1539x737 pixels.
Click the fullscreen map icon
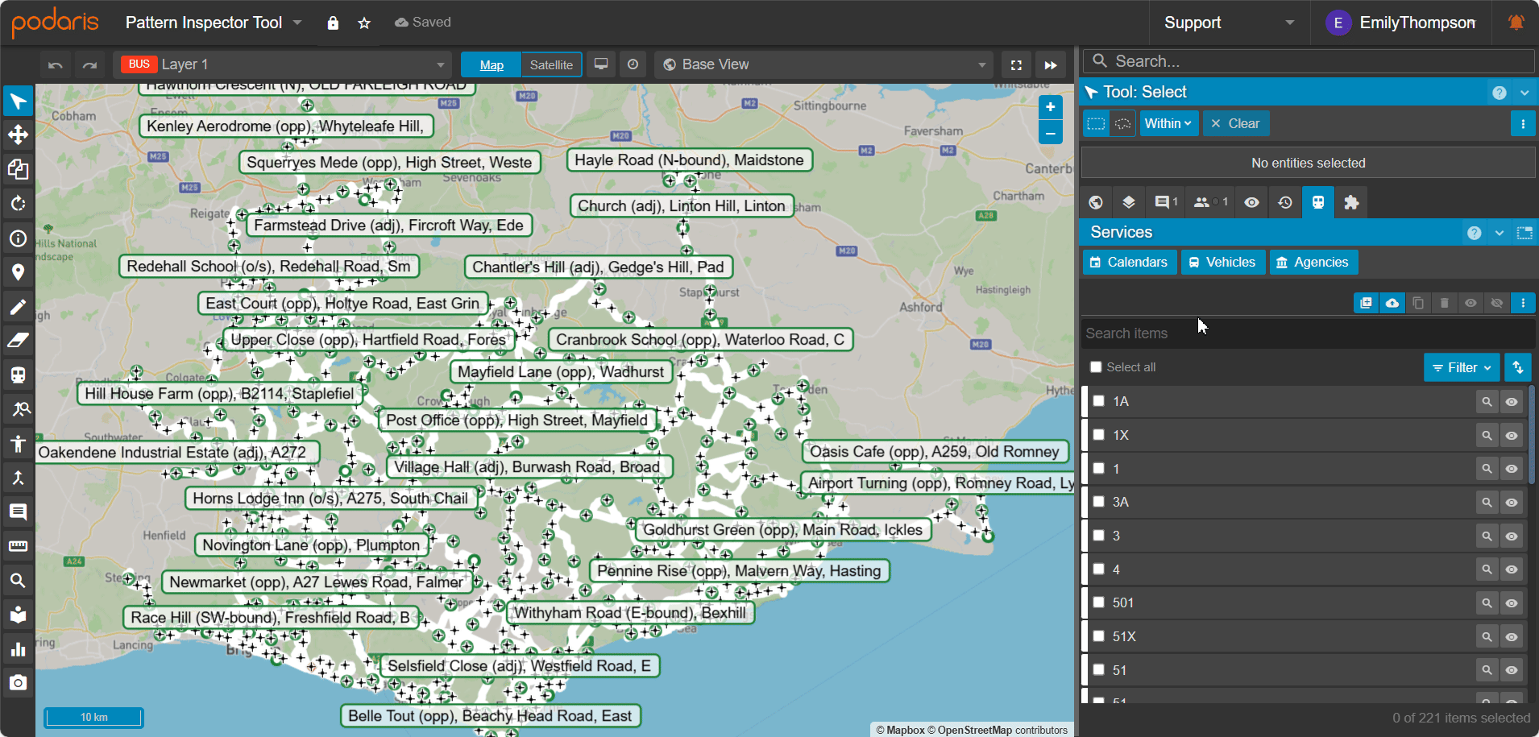click(x=1016, y=65)
